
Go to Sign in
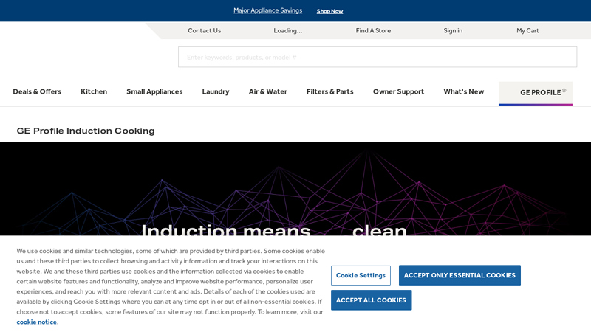point(453,30)
